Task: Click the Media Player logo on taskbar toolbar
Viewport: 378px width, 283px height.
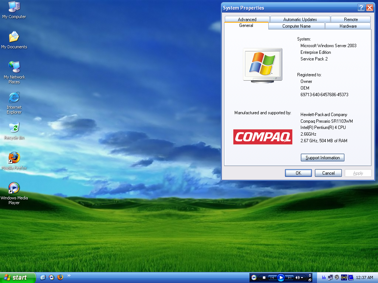Action: coord(254,278)
